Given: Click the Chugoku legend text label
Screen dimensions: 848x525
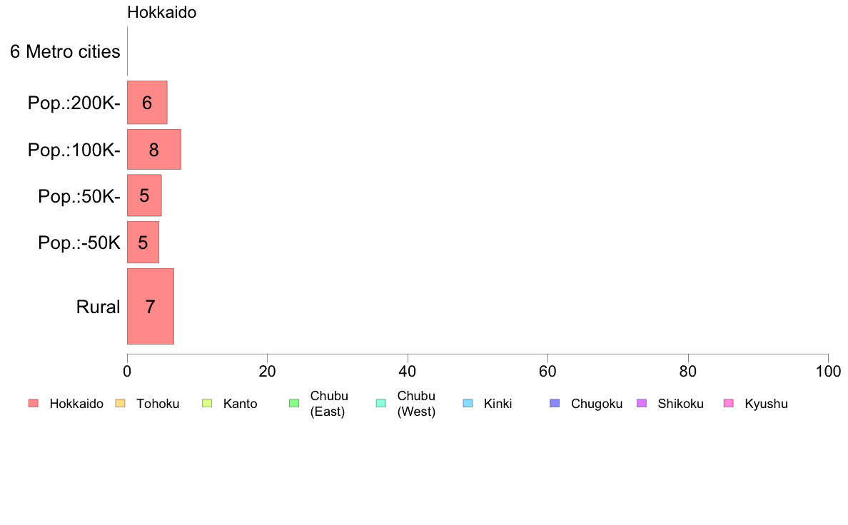Looking at the screenshot, I should point(597,404).
